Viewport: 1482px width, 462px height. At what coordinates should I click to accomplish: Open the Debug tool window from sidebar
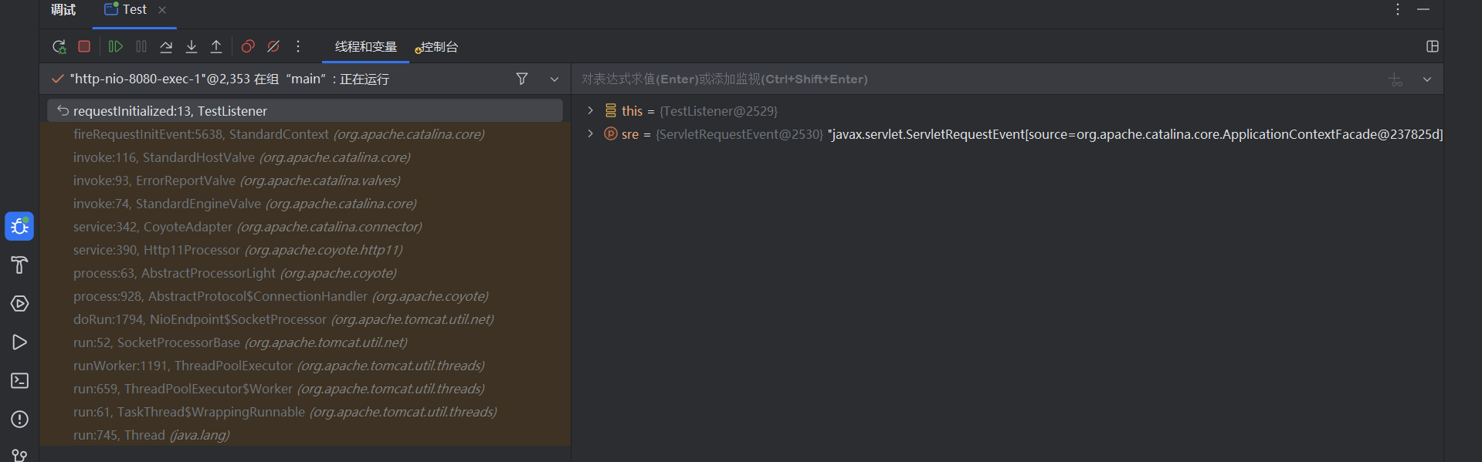(x=19, y=227)
